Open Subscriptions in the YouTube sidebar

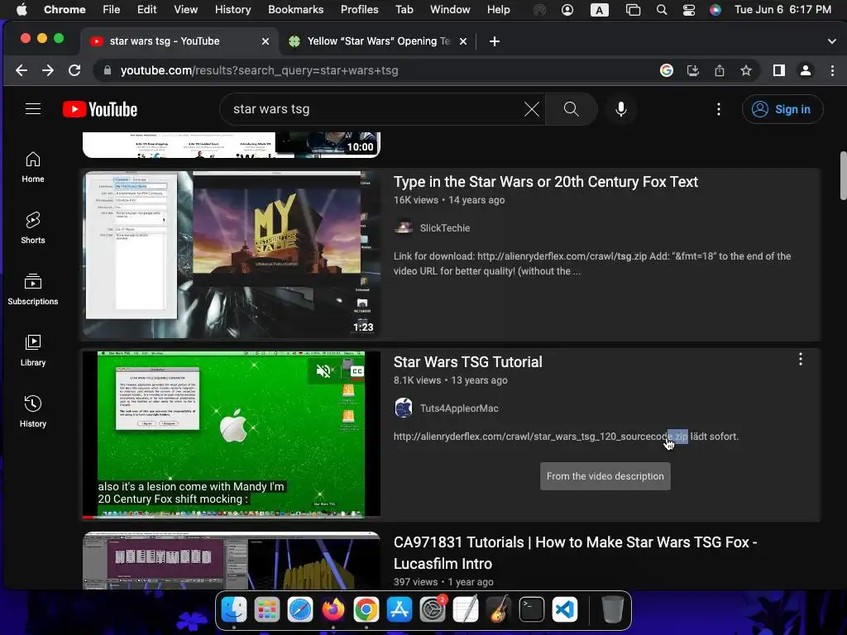pyautogui.click(x=33, y=289)
